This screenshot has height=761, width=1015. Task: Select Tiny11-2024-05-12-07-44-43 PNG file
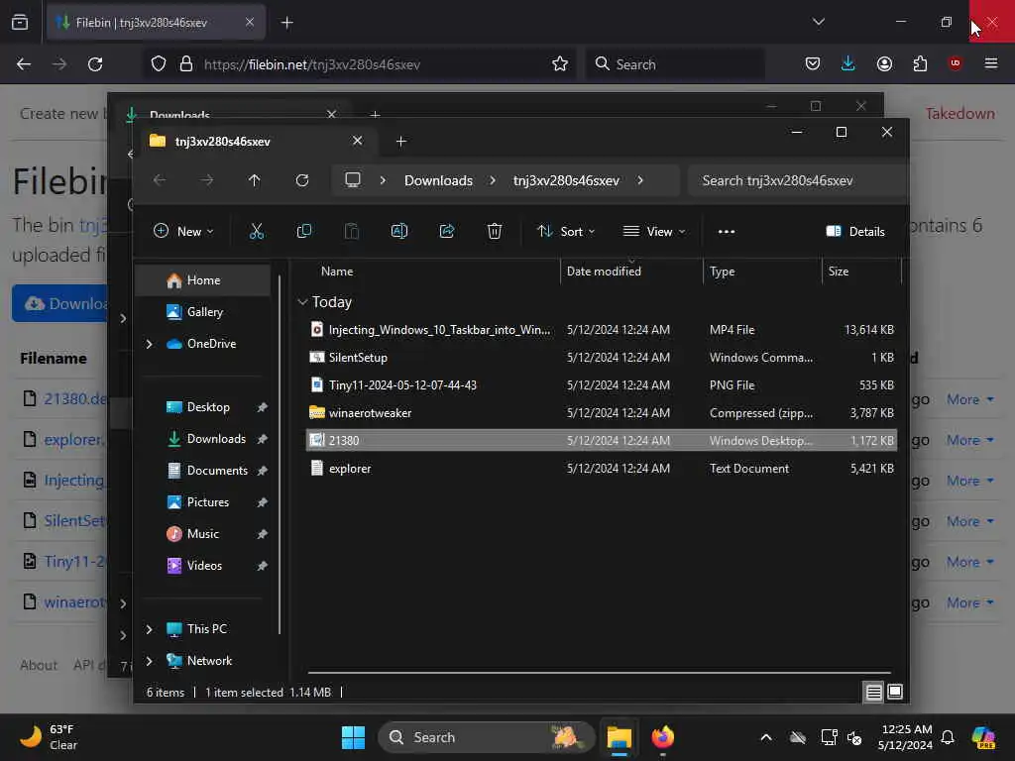pos(602,385)
